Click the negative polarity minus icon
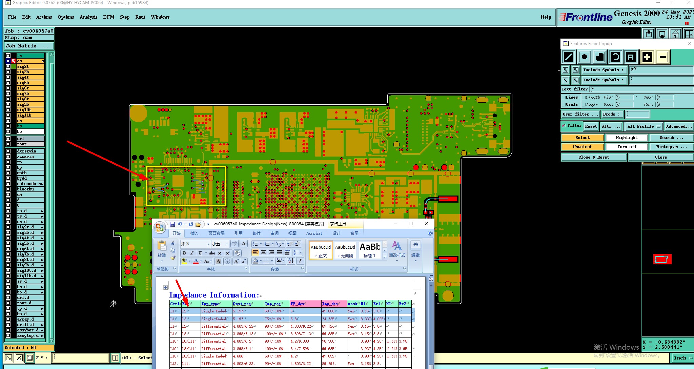This screenshot has width=694, height=369. [663, 57]
